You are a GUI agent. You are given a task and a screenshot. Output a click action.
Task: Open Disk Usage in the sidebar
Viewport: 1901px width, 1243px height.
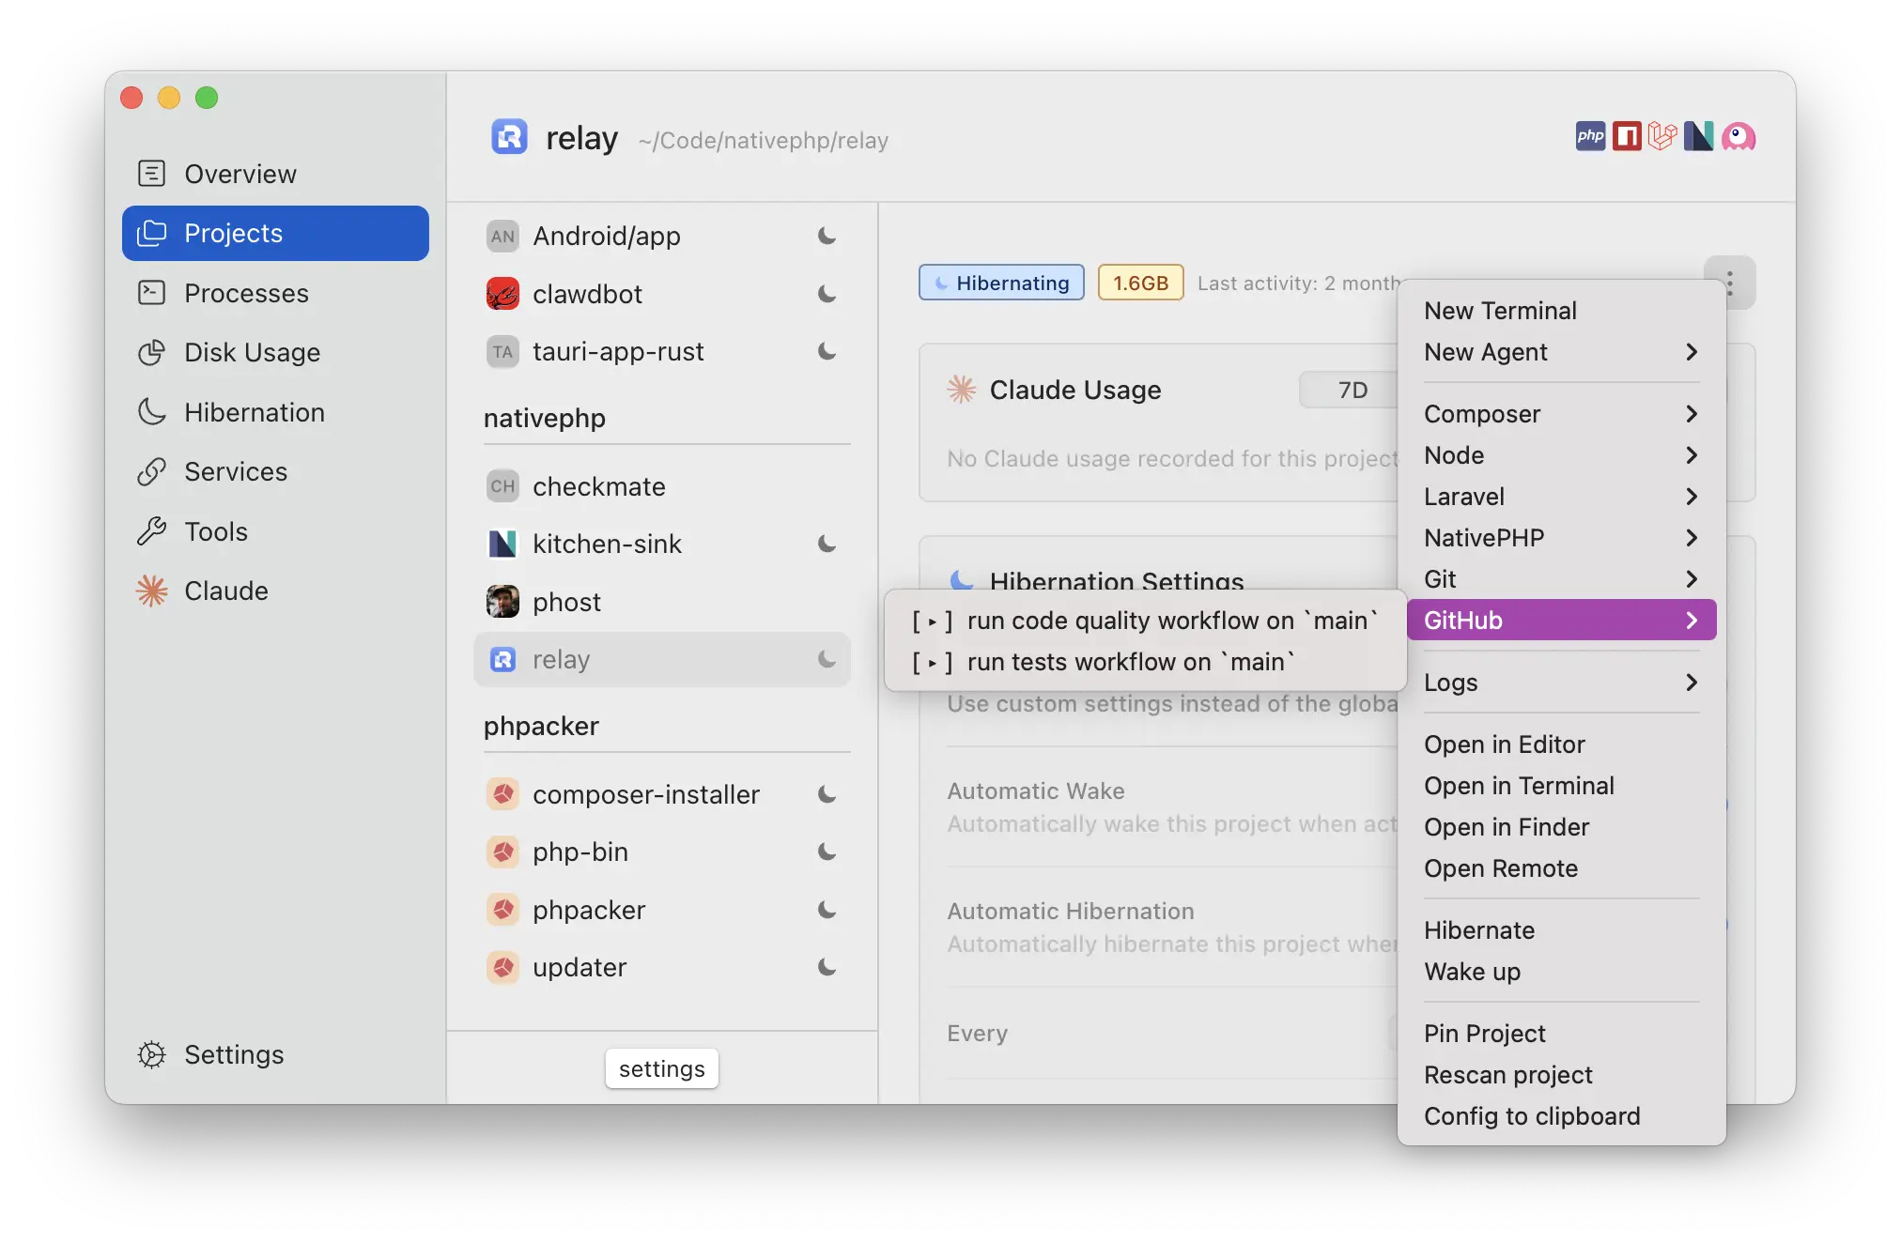275,352
